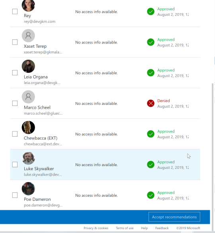Tick the checkbox for Poe Dameron
Viewport: 215px width, 233px height.
tap(15, 195)
